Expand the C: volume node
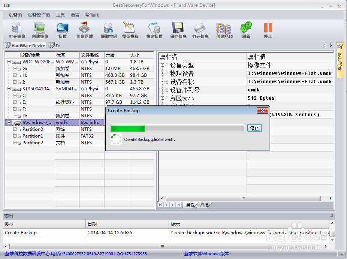The height and width of the screenshot is (259, 347). pos(15,96)
